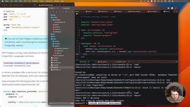Switch to the Gemfile editor tab

[x=77, y=12]
